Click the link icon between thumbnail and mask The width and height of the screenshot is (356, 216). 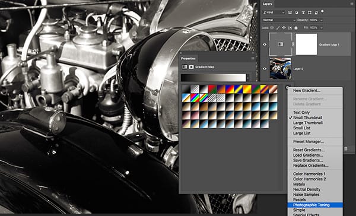click(x=293, y=45)
